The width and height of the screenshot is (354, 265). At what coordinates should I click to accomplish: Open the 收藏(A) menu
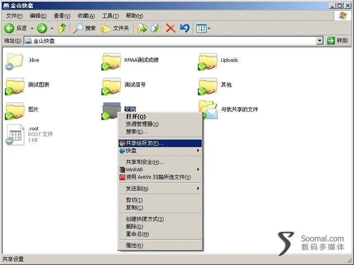(x=86, y=16)
